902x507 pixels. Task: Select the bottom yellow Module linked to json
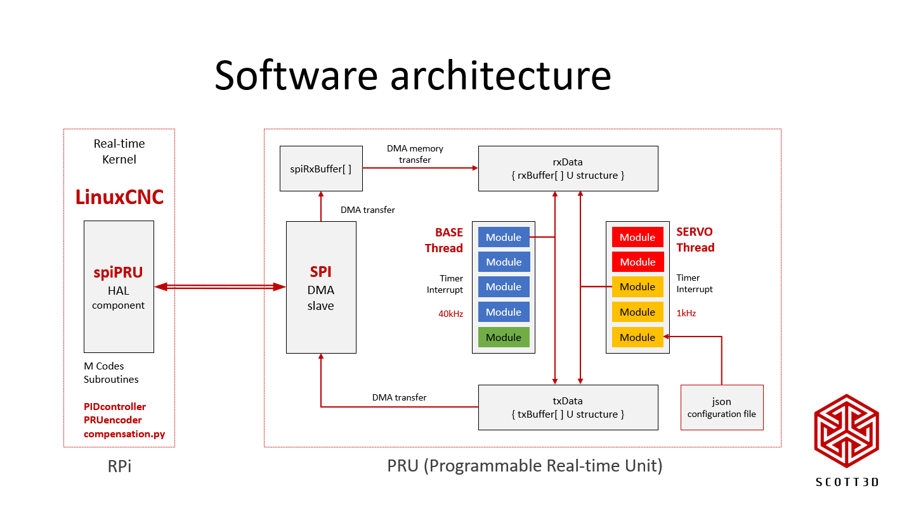click(x=637, y=337)
